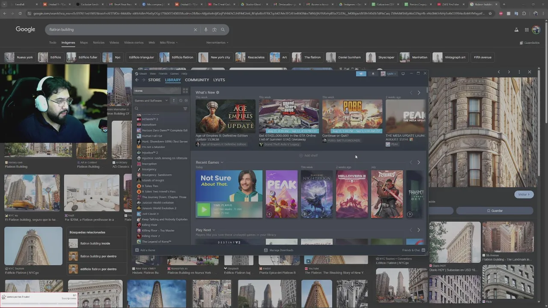Switch Steam to Big Picture mode icon
548x308 pixels.
(403, 74)
